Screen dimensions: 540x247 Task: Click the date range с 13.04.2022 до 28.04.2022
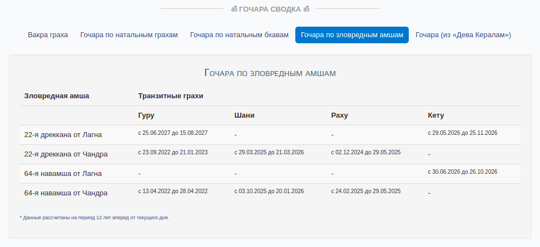(173, 191)
